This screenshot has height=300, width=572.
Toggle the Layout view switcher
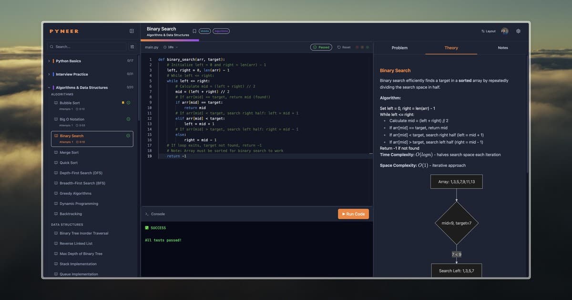pyautogui.click(x=489, y=30)
